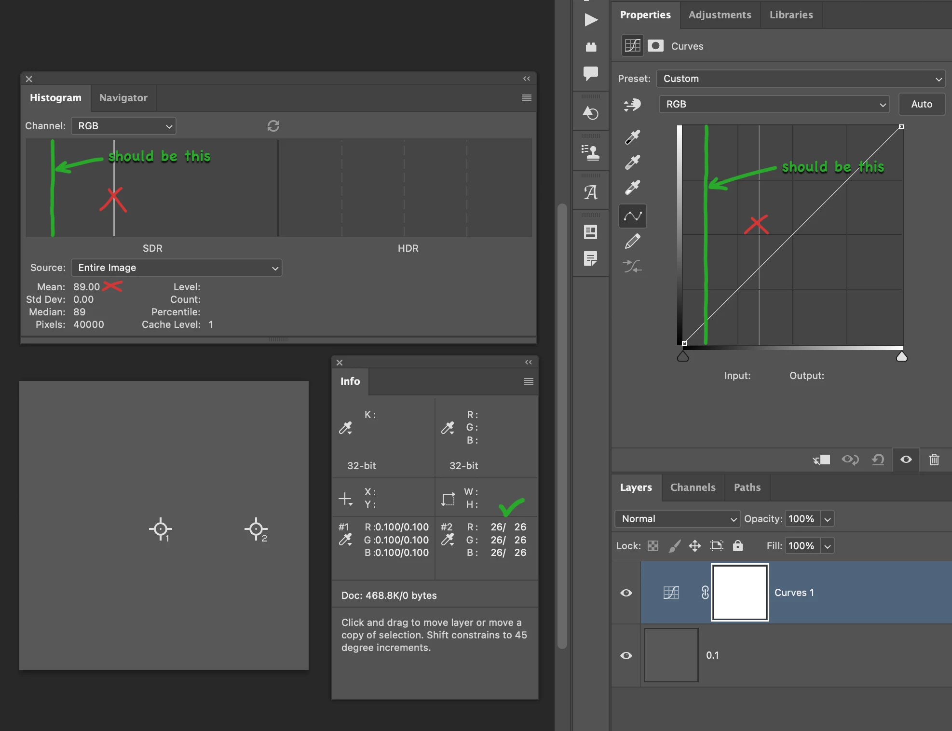Hide the 0.1 layer
Viewport: 952px width, 731px height.
pyautogui.click(x=626, y=655)
